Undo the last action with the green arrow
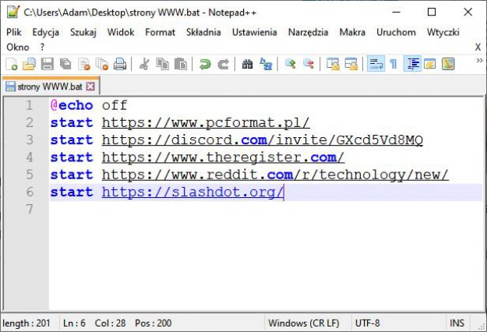487x332 pixels. 205,64
